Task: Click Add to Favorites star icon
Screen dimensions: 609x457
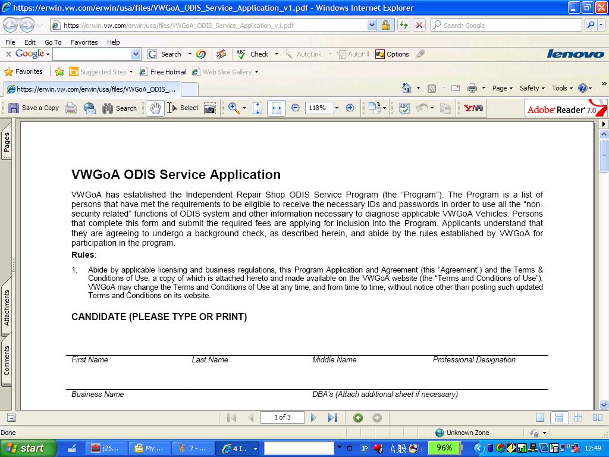Action: pyautogui.click(x=59, y=72)
